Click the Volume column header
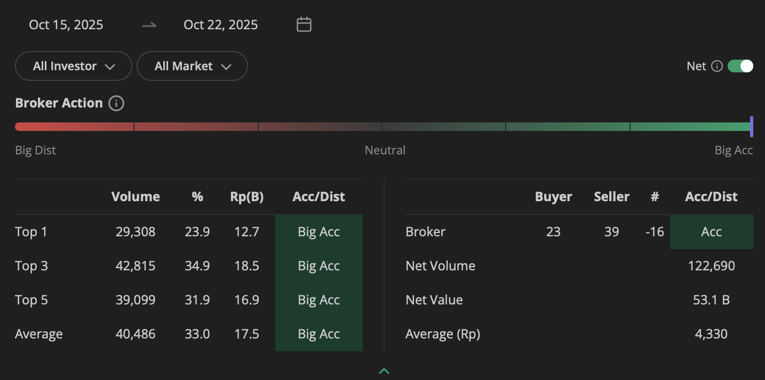This screenshot has height=380, width=765. click(x=136, y=196)
